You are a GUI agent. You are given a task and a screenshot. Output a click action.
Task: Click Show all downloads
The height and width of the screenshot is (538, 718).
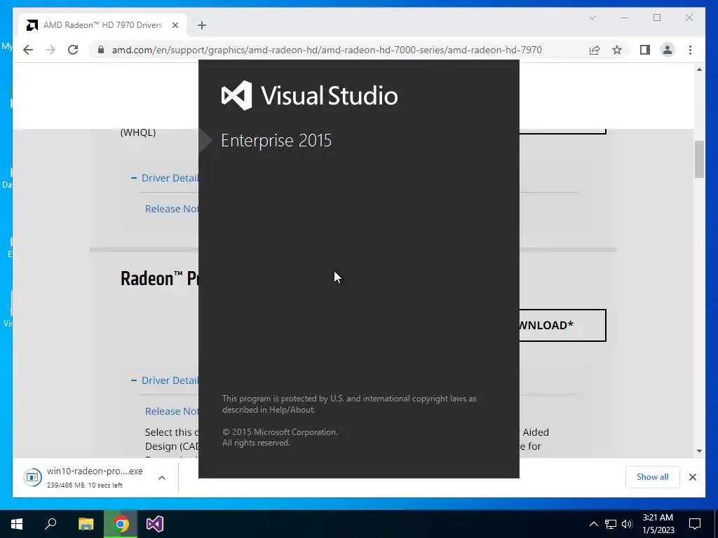(652, 476)
